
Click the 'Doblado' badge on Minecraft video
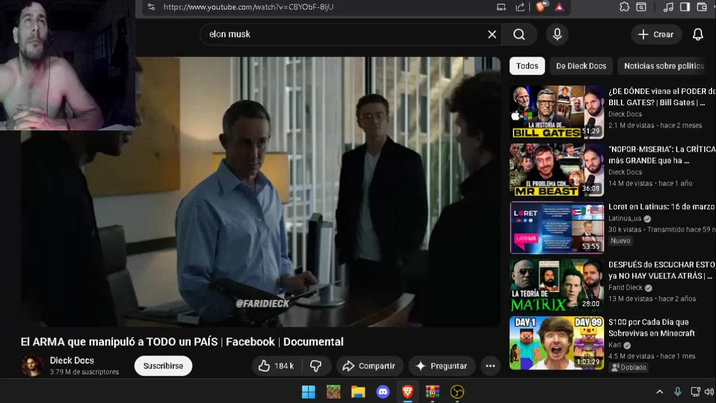coord(629,368)
